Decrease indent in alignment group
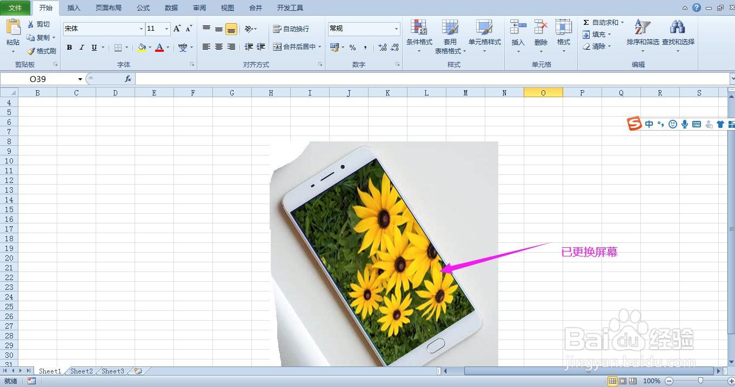The image size is (735, 387). coord(249,47)
